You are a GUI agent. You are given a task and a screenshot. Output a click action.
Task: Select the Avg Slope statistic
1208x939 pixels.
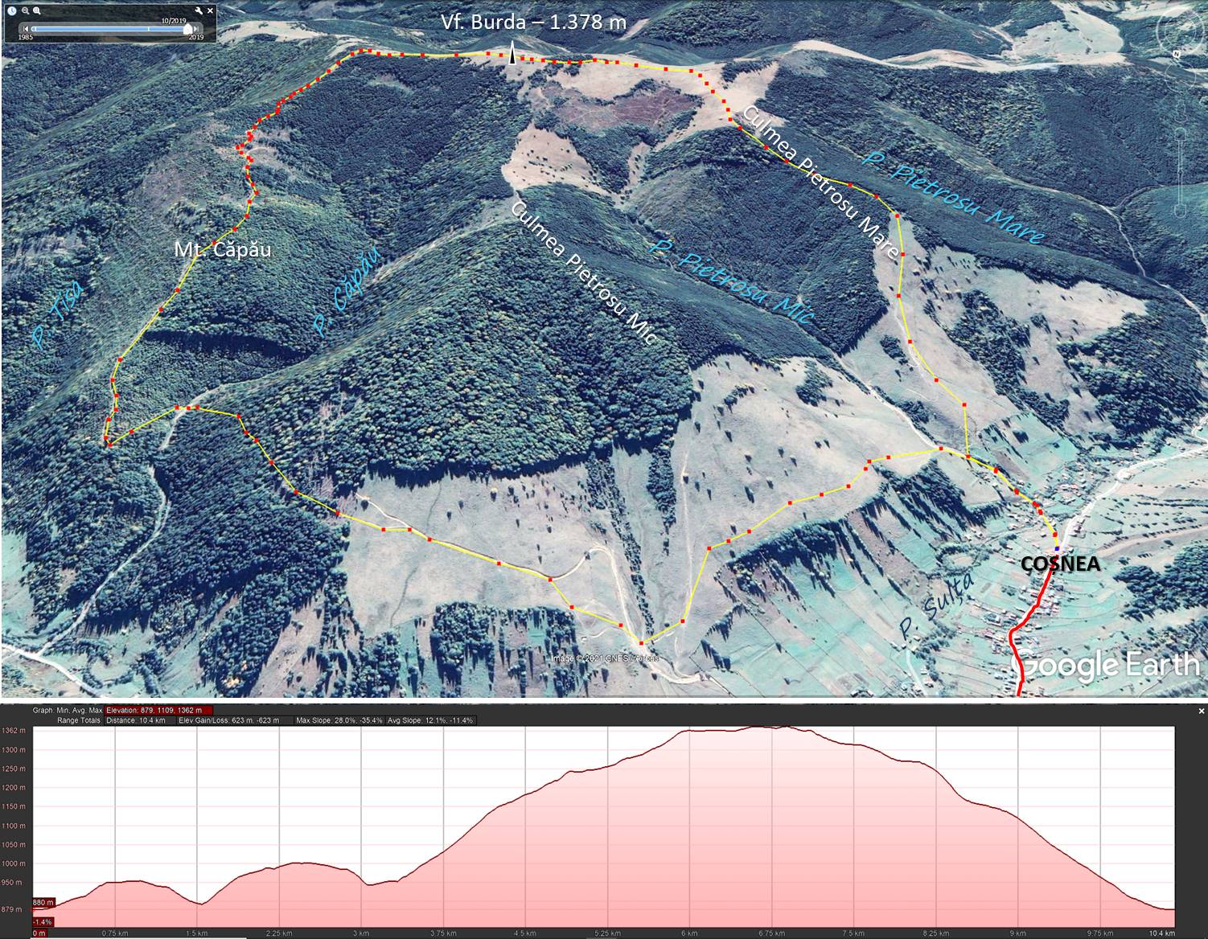point(430,720)
